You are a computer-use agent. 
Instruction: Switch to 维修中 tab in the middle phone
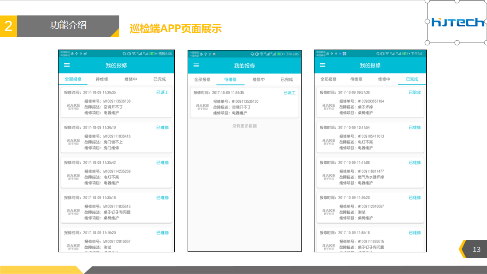pyautogui.click(x=259, y=80)
